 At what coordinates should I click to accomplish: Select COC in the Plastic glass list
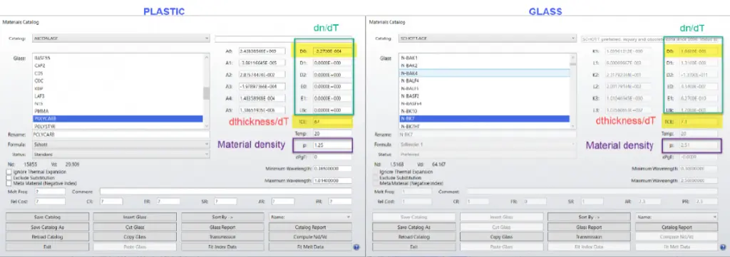(118, 81)
